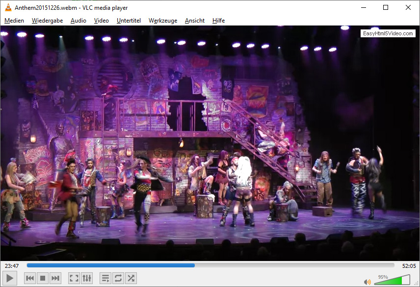This screenshot has width=420, height=287.
Task: Toggle loop repeat mode
Action: tap(118, 279)
